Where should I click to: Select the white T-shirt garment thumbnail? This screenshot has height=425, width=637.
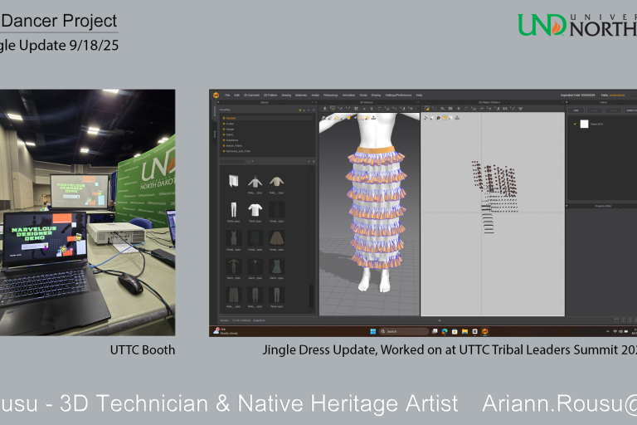(x=255, y=210)
